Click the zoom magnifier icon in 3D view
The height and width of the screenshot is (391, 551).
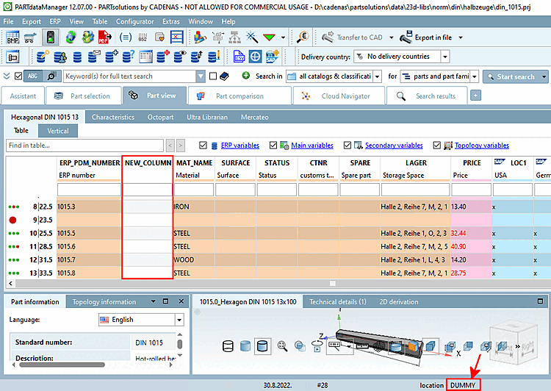click(x=282, y=345)
